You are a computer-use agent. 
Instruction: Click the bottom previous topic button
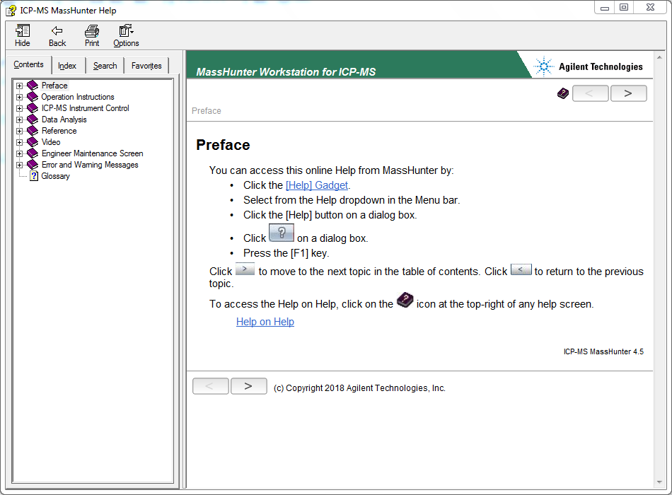[x=210, y=386]
